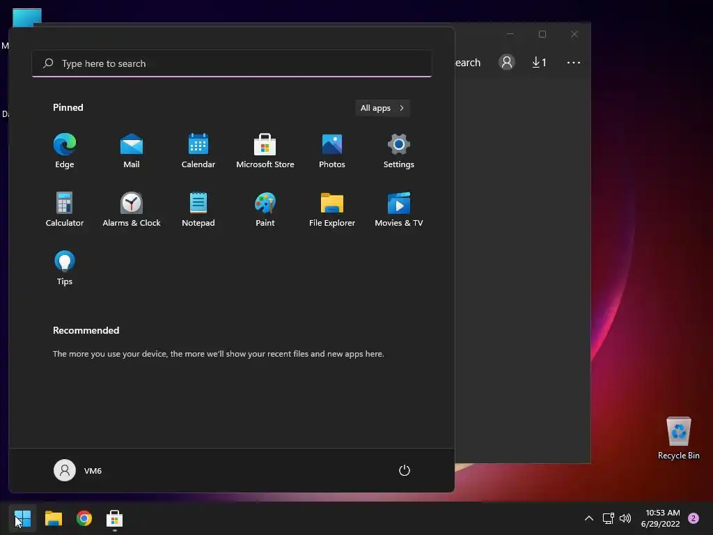Open Microsoft Store from pinned apps

[265, 150]
